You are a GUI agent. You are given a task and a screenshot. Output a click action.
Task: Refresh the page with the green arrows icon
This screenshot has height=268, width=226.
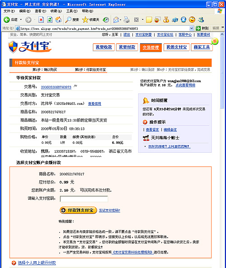pos(50,20)
